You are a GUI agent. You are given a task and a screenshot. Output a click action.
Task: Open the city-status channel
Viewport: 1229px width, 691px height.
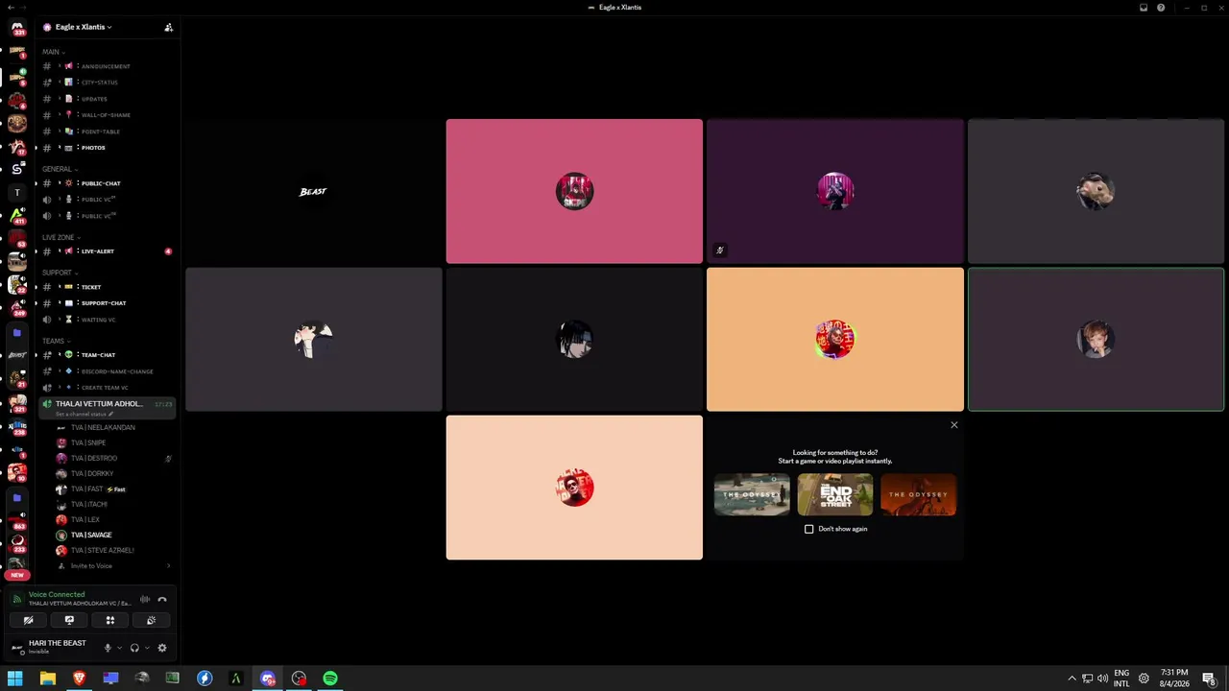pos(106,83)
